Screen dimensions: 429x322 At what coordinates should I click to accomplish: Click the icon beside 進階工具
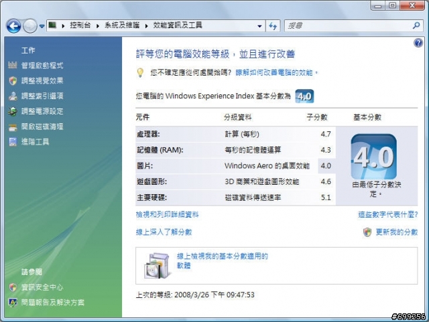(13, 142)
